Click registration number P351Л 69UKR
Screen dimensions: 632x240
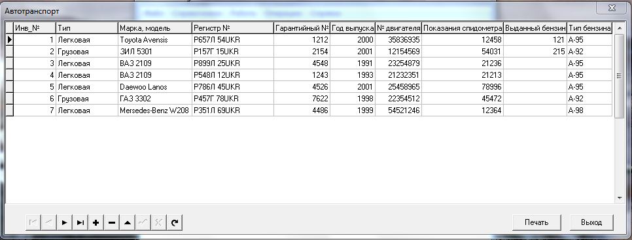[232, 111]
